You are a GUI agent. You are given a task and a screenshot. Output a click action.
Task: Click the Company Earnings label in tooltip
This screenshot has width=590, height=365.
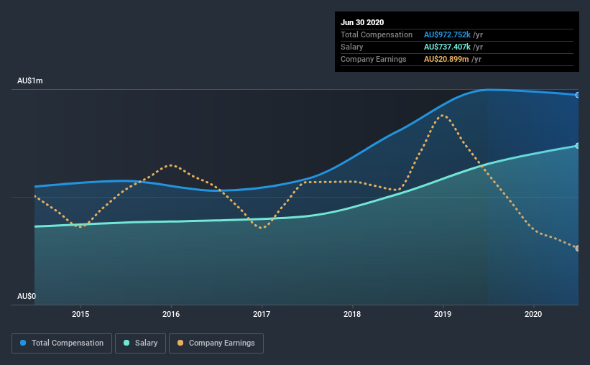(x=373, y=60)
